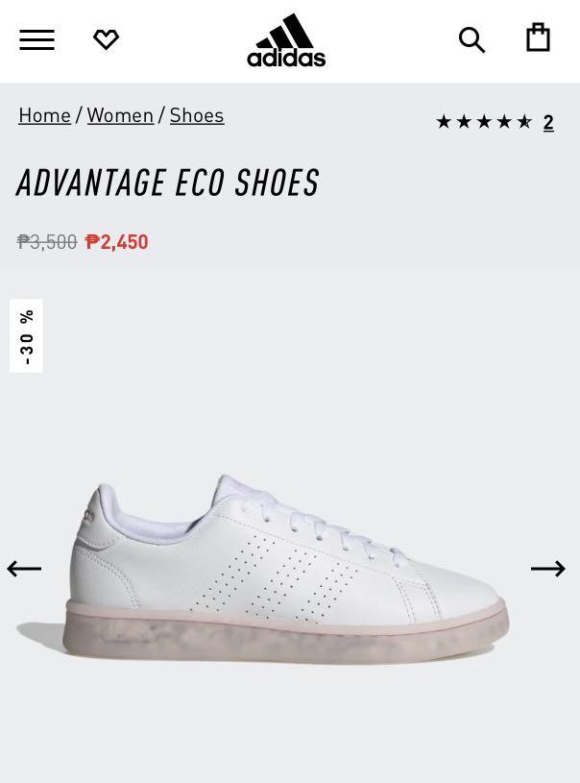This screenshot has width=580, height=783.
Task: Show next product image with right arrow
Action: click(x=547, y=568)
